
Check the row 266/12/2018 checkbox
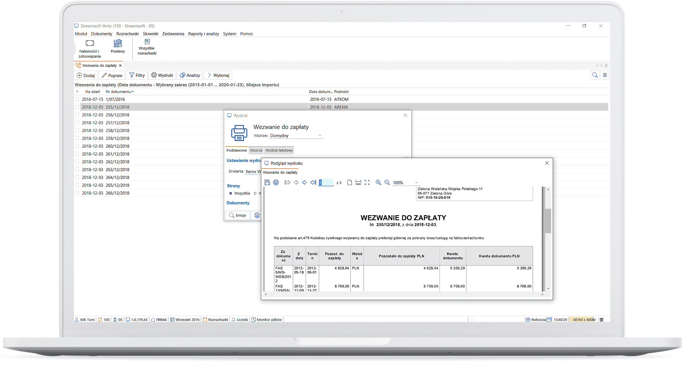tap(77, 193)
